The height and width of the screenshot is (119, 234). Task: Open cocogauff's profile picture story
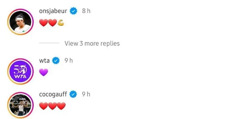pos(20,105)
